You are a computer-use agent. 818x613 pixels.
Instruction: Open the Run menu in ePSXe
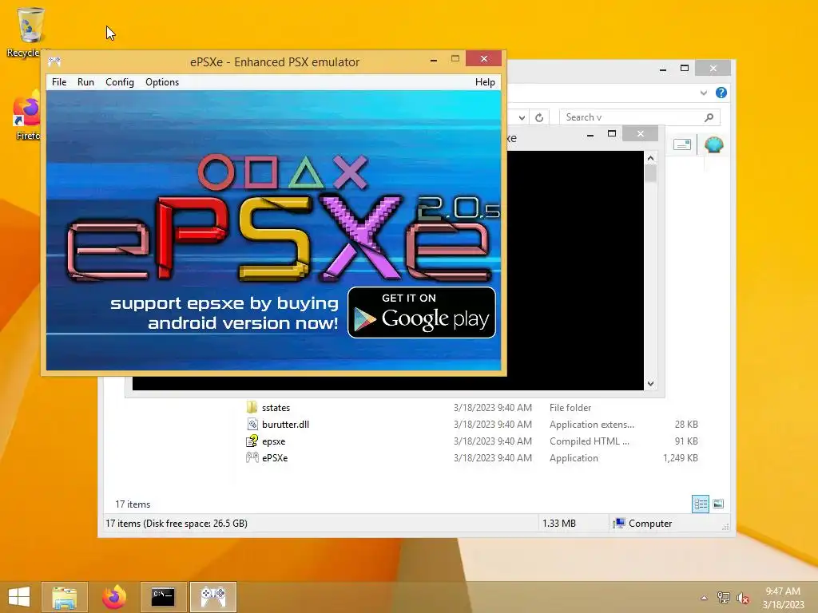pos(85,82)
